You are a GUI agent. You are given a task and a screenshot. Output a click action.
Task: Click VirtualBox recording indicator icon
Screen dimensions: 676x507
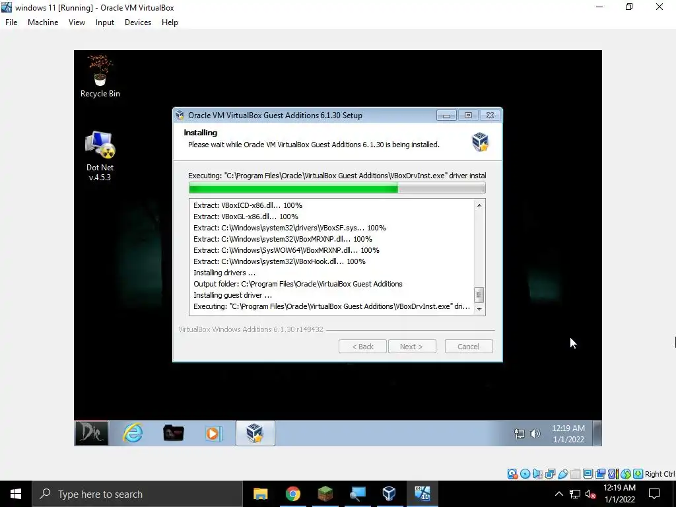600,474
